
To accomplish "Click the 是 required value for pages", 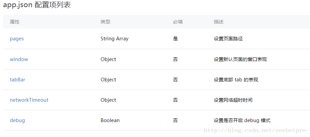I will 175,39.
